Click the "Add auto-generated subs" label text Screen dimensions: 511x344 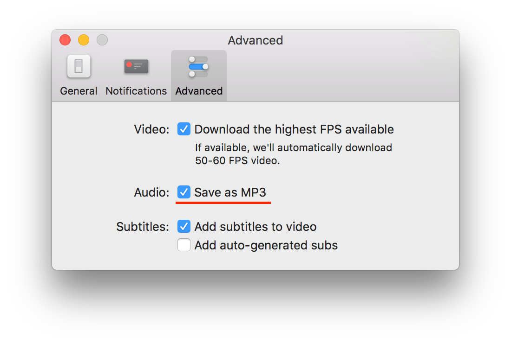click(x=266, y=245)
